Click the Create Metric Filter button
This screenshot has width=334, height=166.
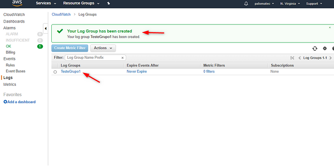70,48
